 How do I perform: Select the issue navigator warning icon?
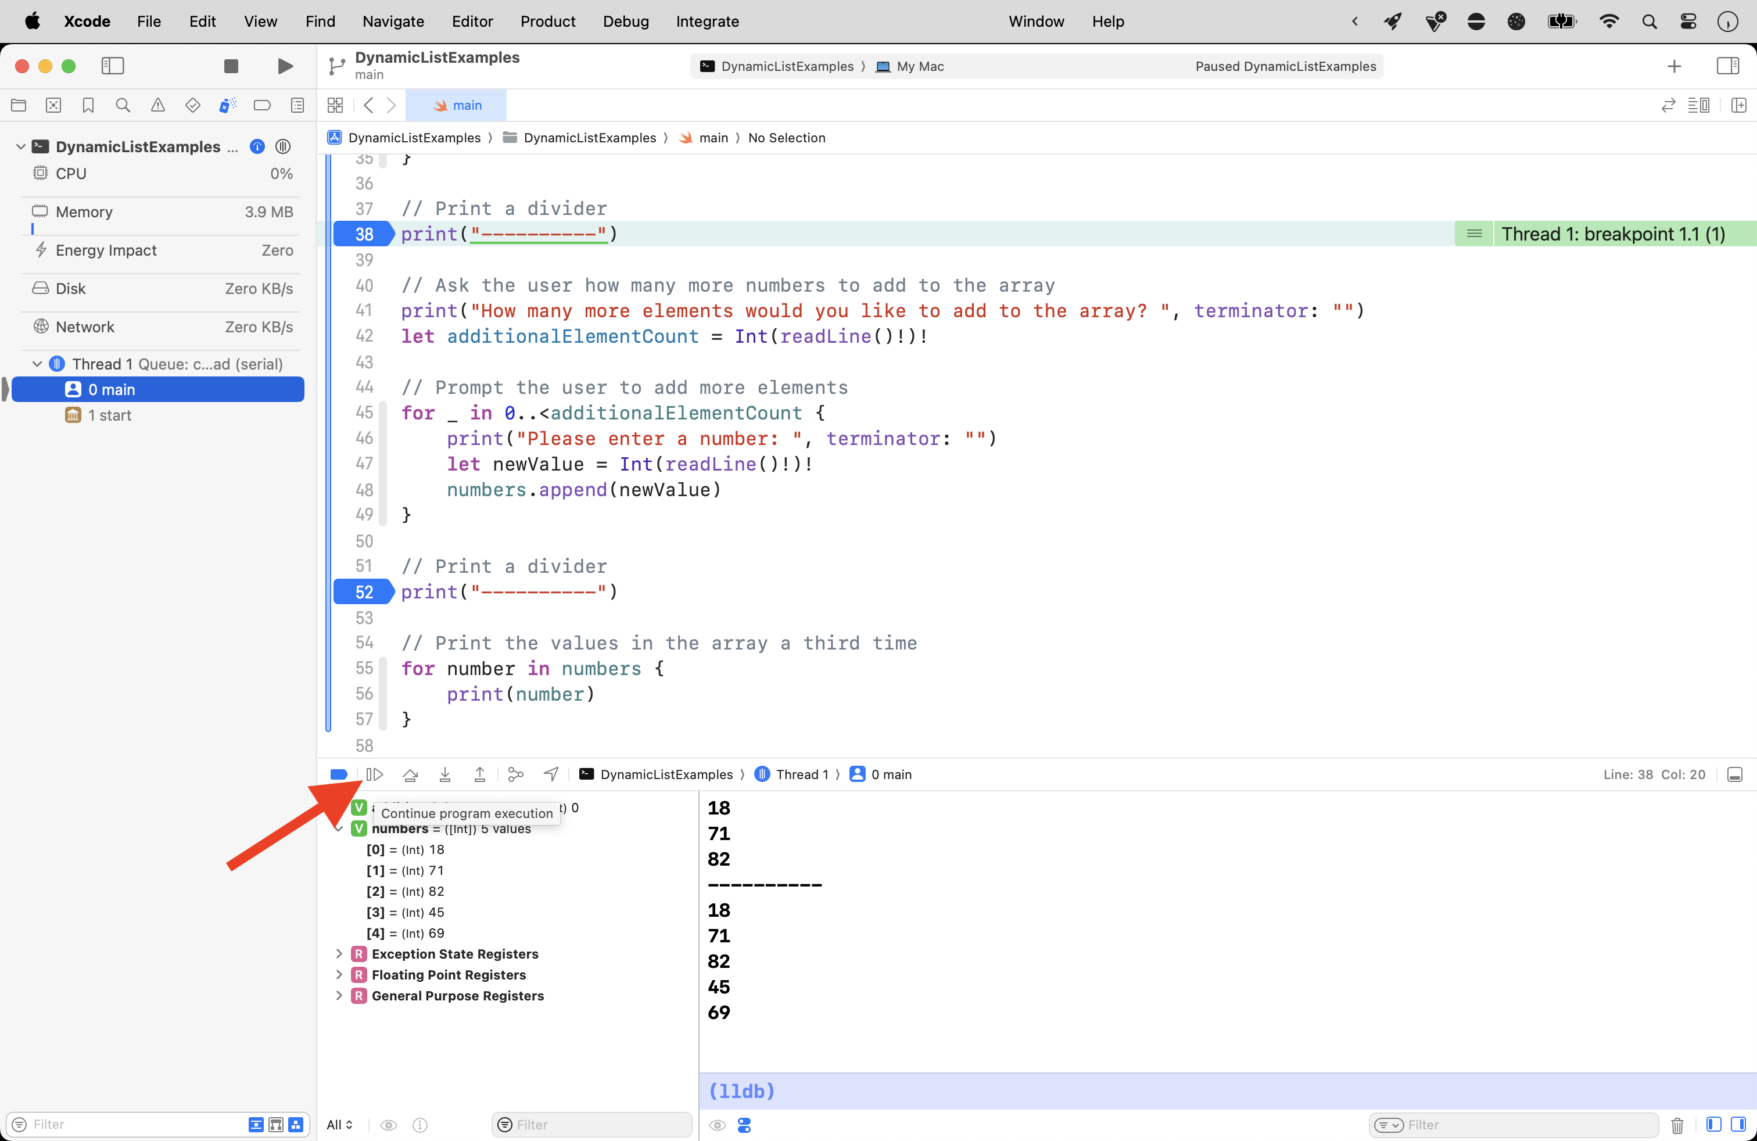(x=157, y=105)
